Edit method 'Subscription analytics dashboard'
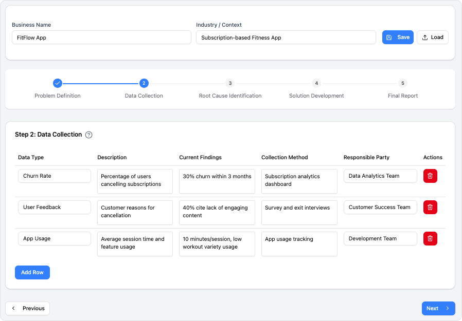The width and height of the screenshot is (462, 321). tap(299, 181)
